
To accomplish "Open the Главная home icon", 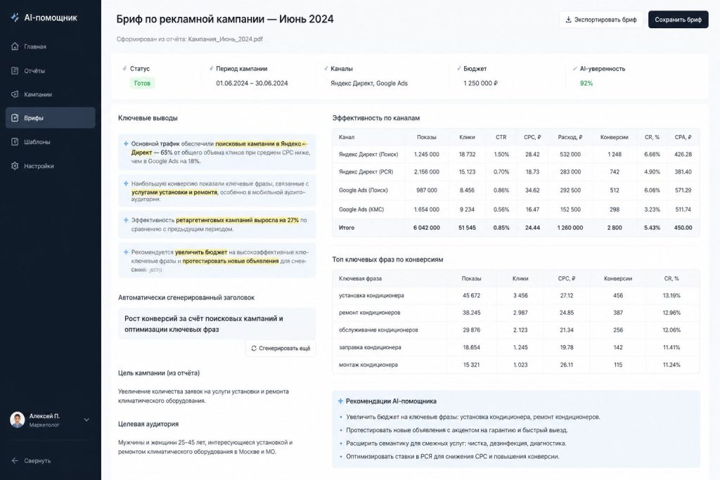I will coord(15,46).
